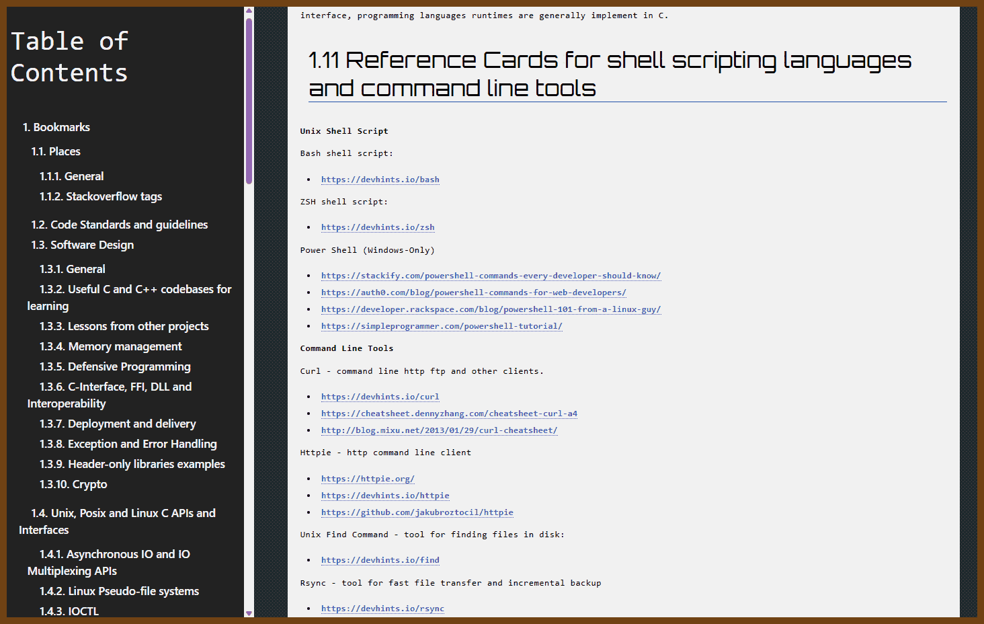
Task: Open the devhints.io/bash link
Action: 380,180
